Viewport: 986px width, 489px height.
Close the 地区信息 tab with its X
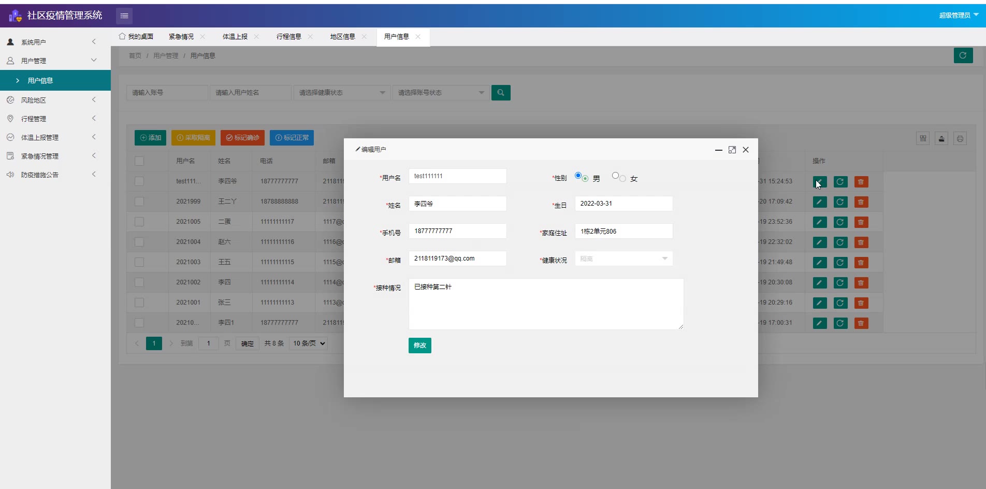pyautogui.click(x=364, y=37)
